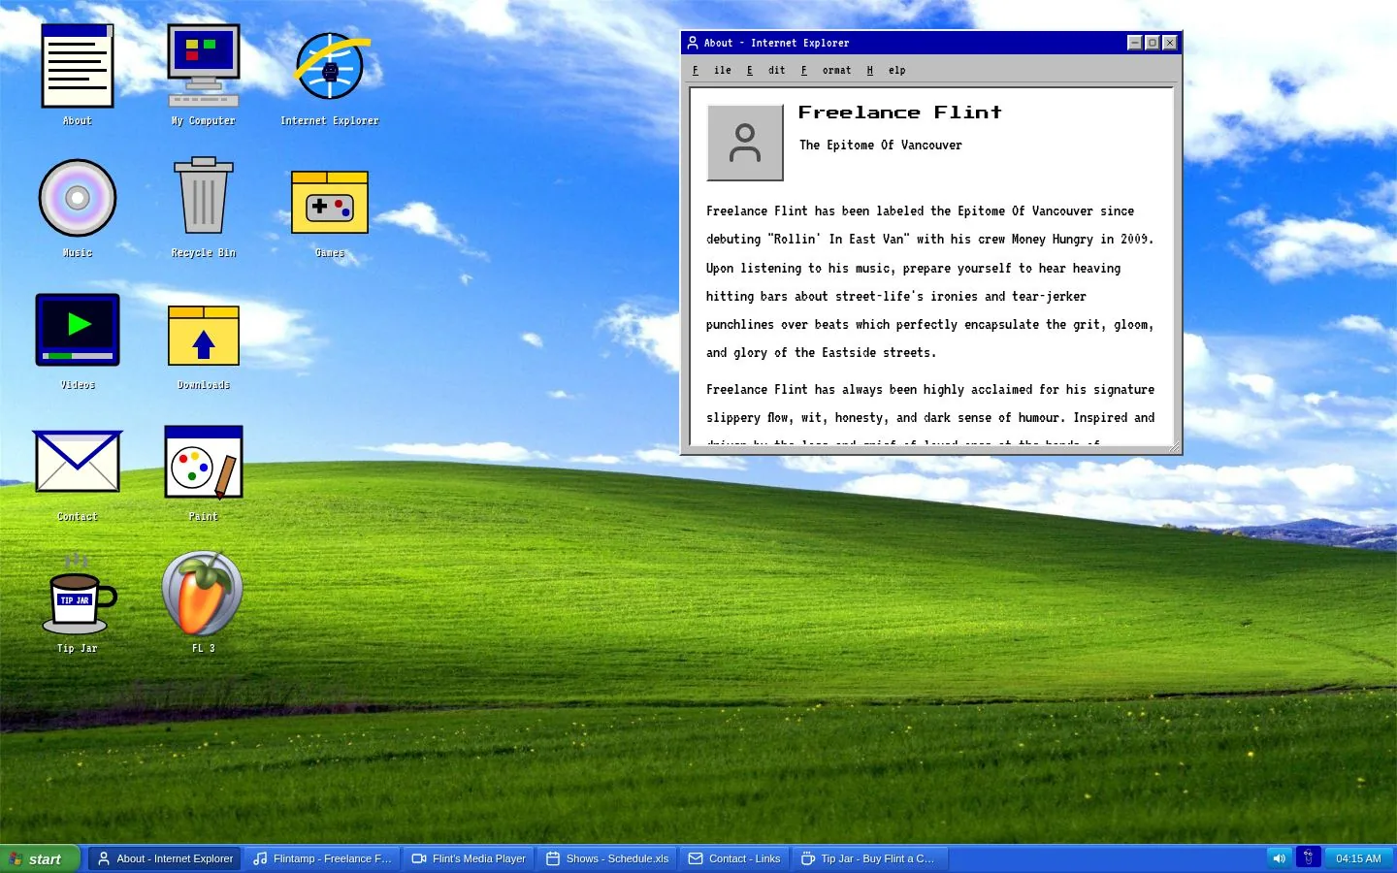Click the About window title bar

point(931,43)
